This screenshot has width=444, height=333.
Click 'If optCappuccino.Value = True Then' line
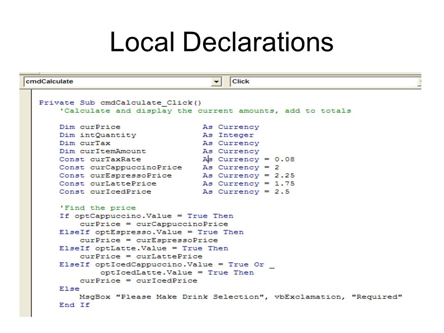tap(147, 216)
